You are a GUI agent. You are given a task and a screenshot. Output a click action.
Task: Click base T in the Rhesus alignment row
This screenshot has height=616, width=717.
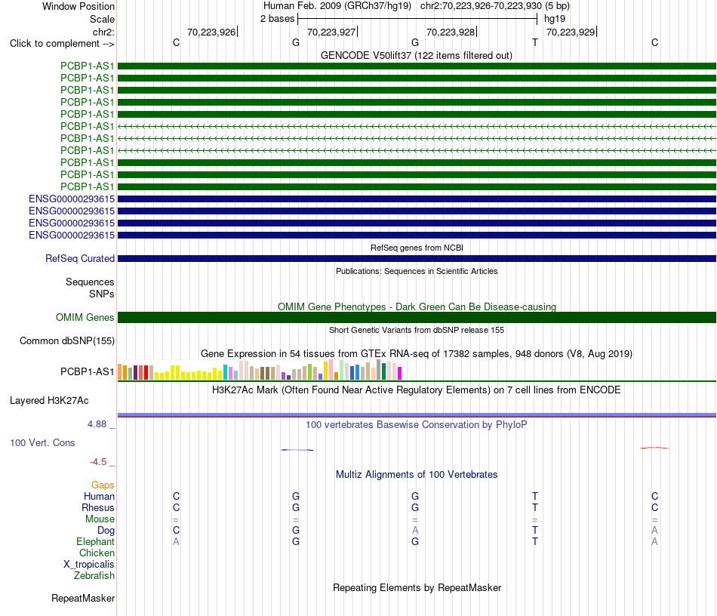[535, 507]
